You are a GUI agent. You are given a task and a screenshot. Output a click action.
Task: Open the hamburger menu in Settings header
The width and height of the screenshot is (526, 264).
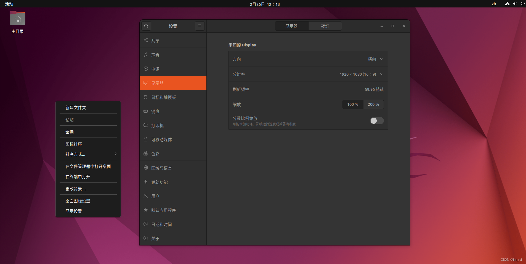pyautogui.click(x=200, y=26)
